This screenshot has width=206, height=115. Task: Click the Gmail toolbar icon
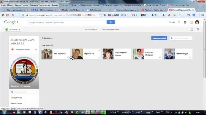tap(133, 15)
